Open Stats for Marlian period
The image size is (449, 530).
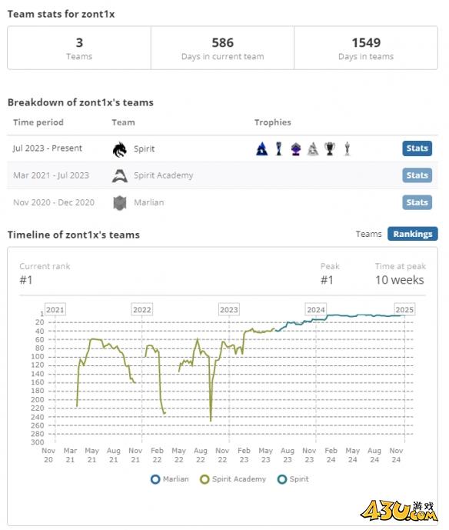click(x=417, y=202)
